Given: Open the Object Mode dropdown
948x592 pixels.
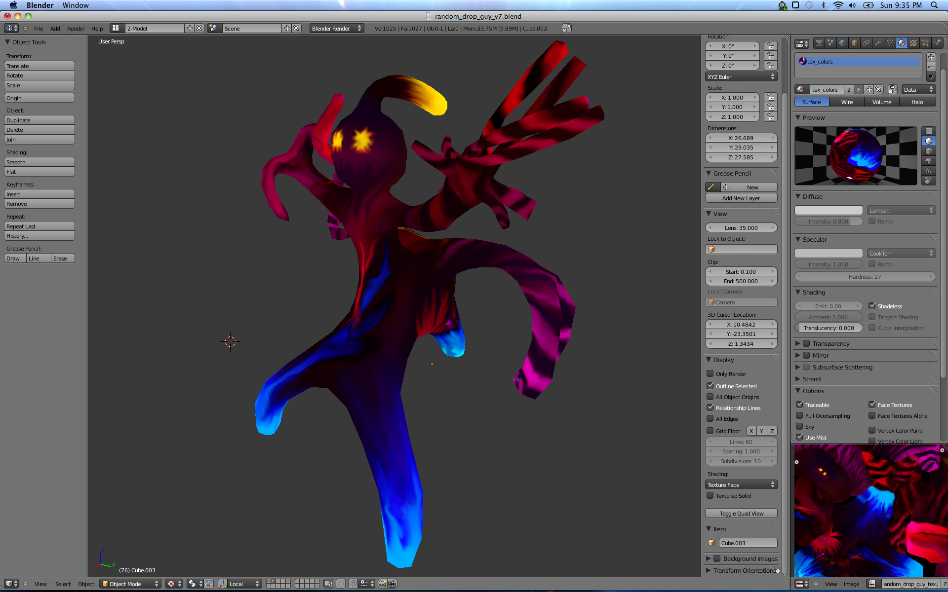Looking at the screenshot, I should point(131,584).
